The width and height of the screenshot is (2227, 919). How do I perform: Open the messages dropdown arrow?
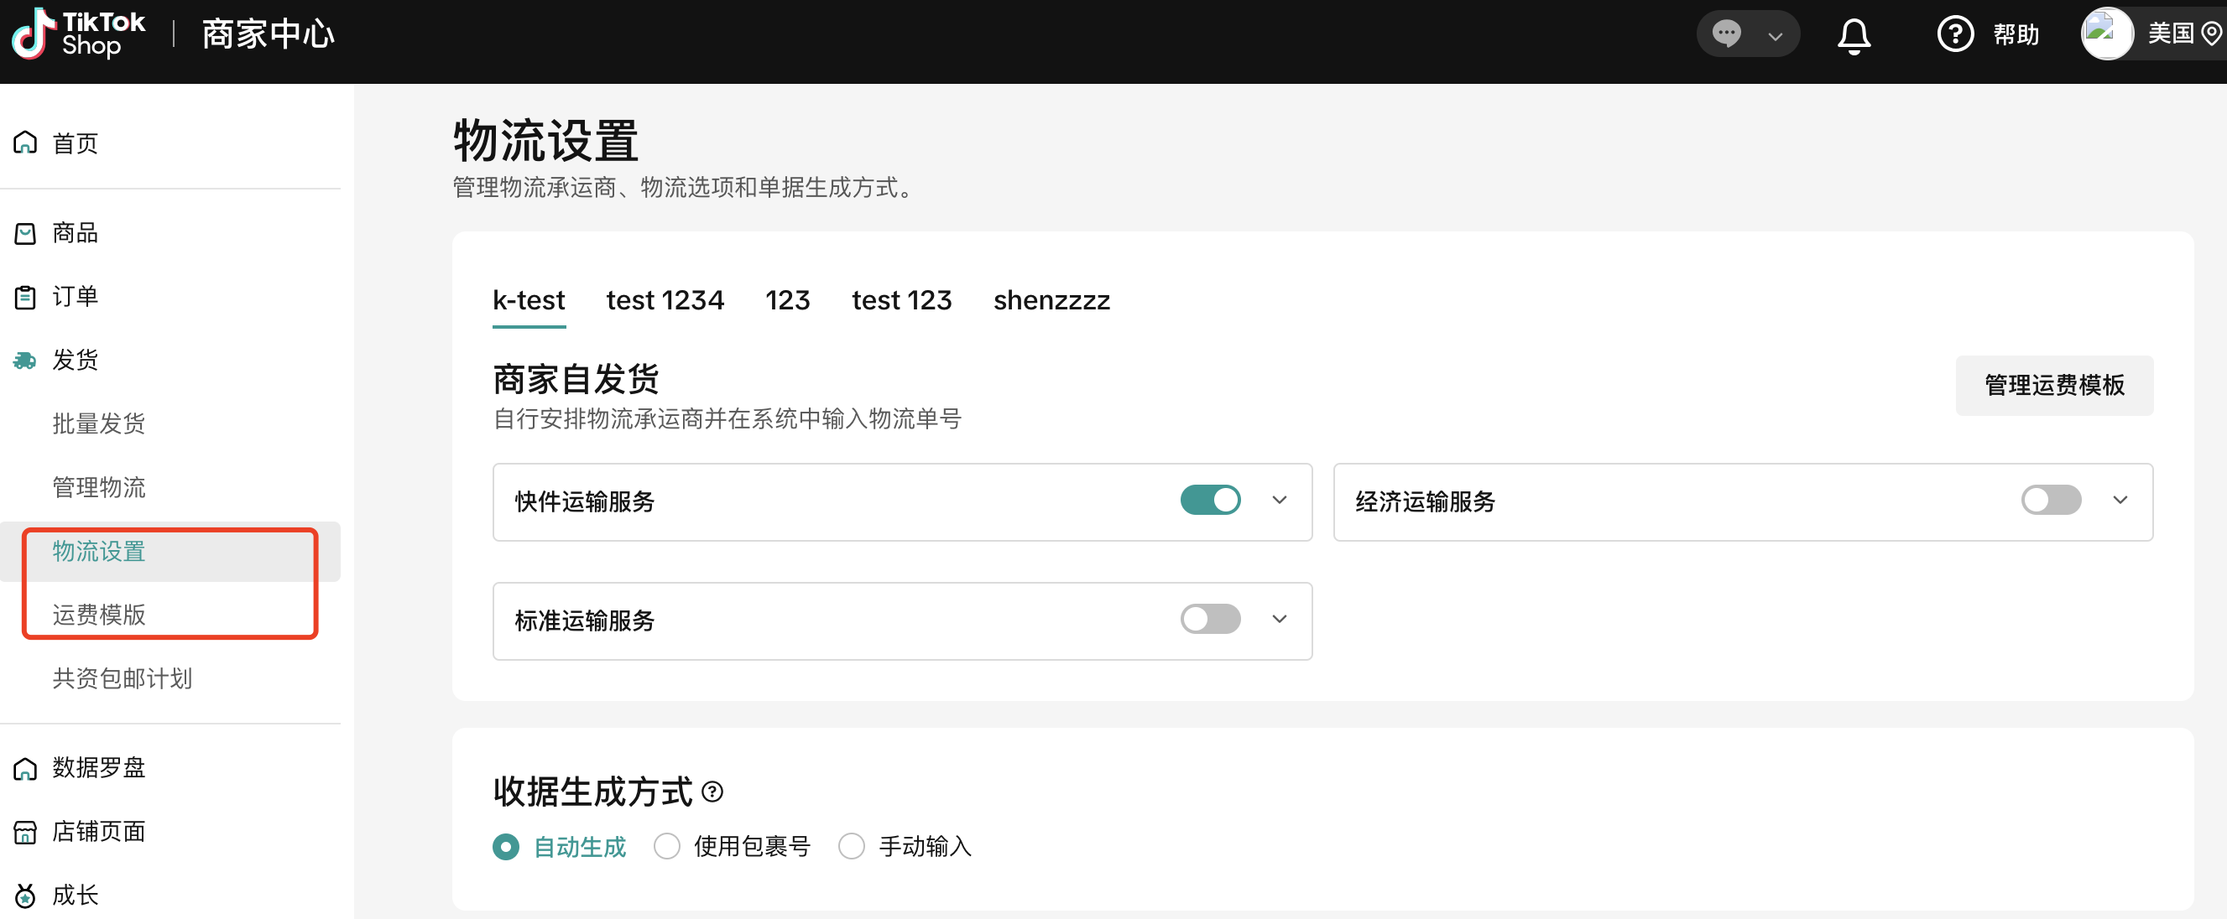click(1775, 34)
